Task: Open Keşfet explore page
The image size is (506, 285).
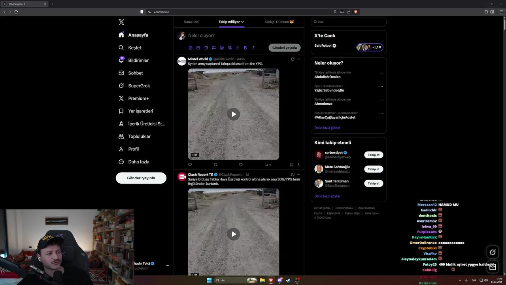Action: click(130, 47)
